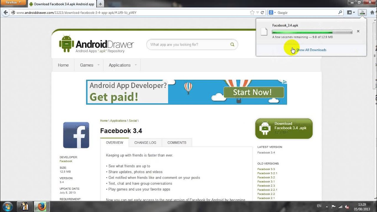
Task: Open the Social breadcrumb link
Action: [133, 121]
